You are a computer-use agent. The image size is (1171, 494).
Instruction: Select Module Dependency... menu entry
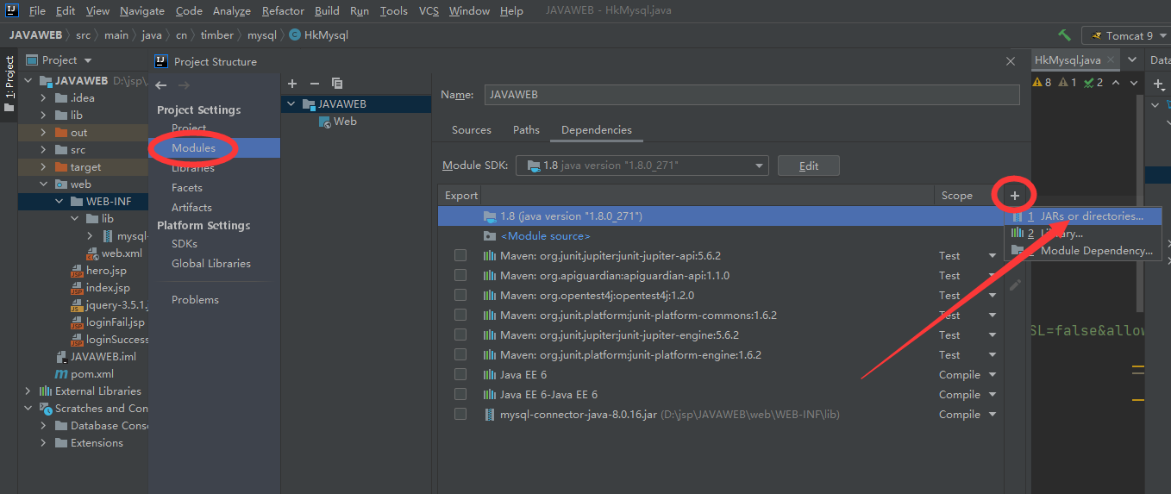pyautogui.click(x=1083, y=251)
